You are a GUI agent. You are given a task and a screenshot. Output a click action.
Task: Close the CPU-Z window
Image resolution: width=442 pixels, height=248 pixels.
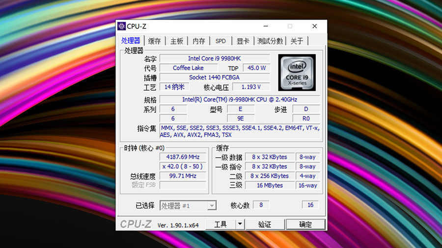[x=315, y=26]
